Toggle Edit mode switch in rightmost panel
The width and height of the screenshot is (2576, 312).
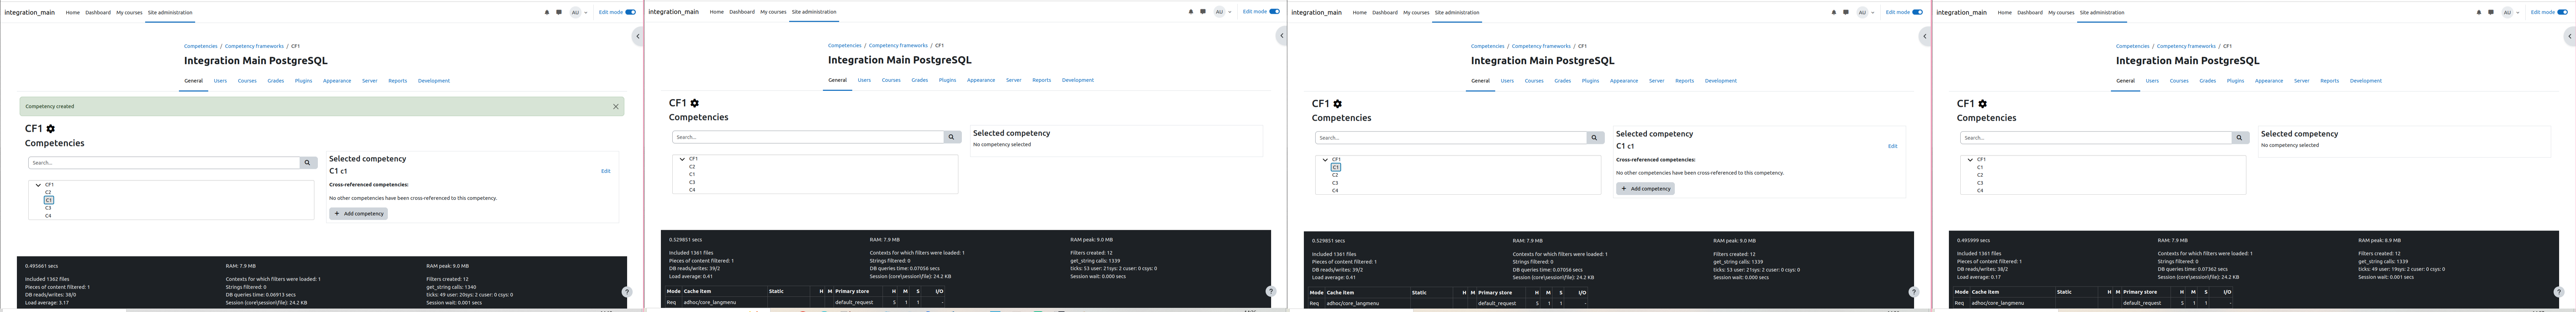point(2563,12)
